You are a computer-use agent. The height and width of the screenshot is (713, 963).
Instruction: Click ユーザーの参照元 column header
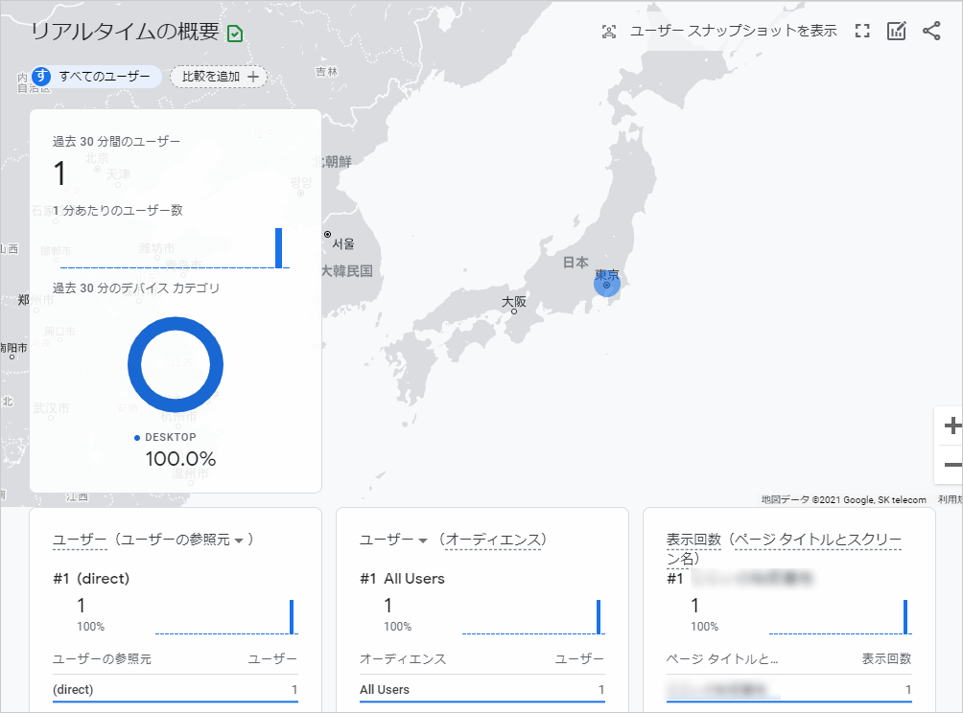(x=102, y=659)
